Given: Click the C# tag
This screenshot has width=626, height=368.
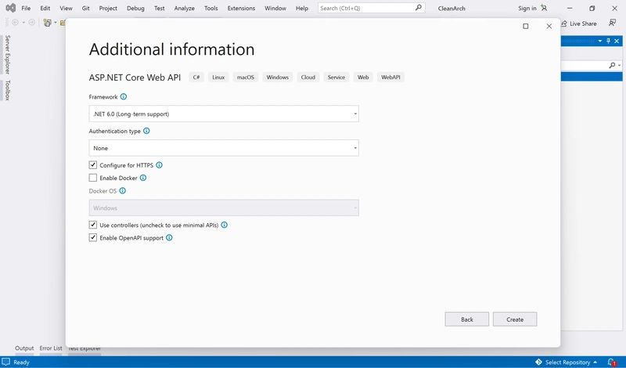Looking at the screenshot, I should click(196, 77).
